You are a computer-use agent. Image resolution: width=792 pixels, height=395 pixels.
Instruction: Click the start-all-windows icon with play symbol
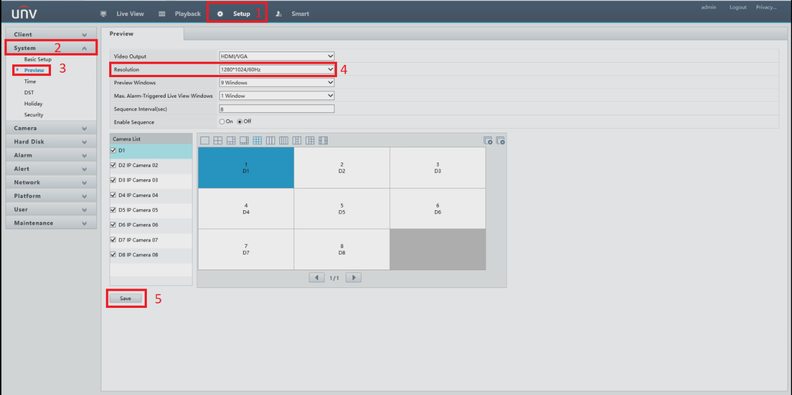pos(488,141)
